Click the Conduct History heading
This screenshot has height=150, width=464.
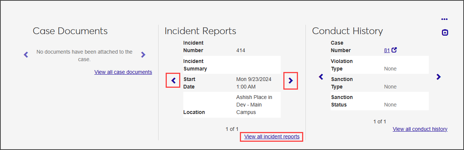pos(347,31)
